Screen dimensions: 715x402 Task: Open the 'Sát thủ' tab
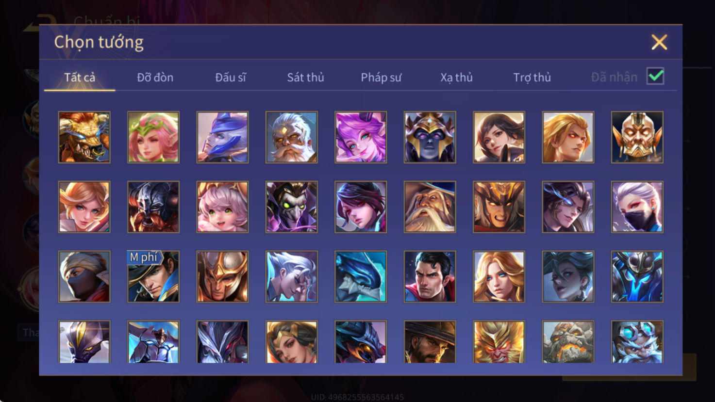[305, 78]
